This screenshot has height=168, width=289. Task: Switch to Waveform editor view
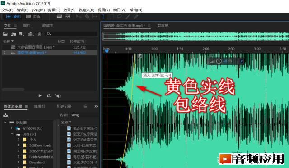(13, 17)
